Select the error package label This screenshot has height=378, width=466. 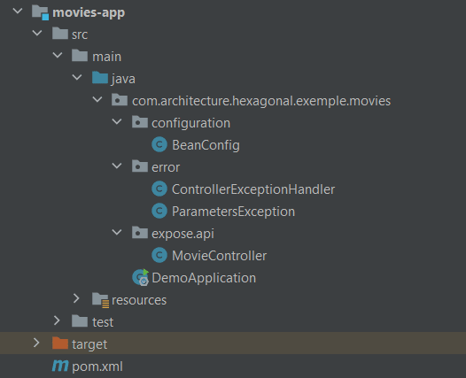point(166,167)
